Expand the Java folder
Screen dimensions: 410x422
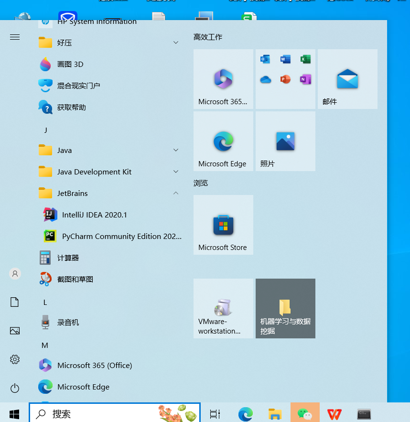pyautogui.click(x=109, y=150)
